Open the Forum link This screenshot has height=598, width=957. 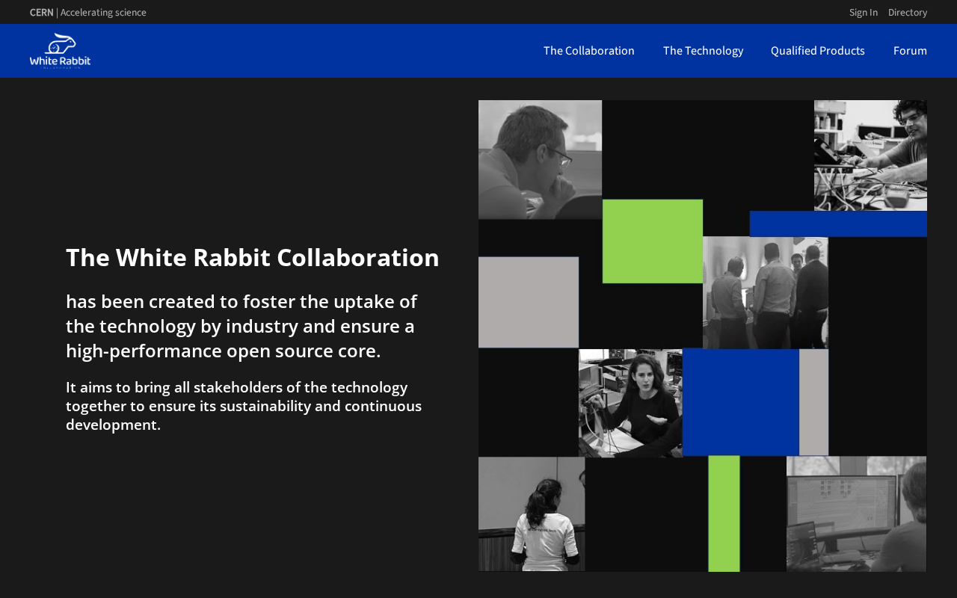tap(910, 51)
